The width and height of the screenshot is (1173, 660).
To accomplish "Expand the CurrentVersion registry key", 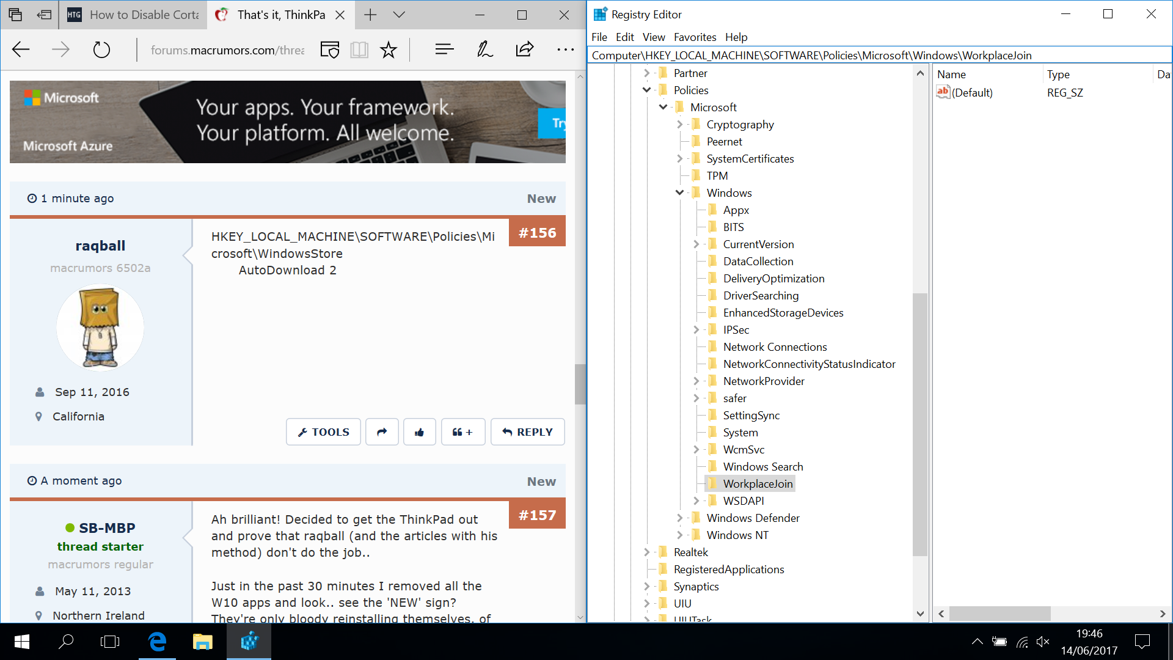I will click(x=696, y=244).
